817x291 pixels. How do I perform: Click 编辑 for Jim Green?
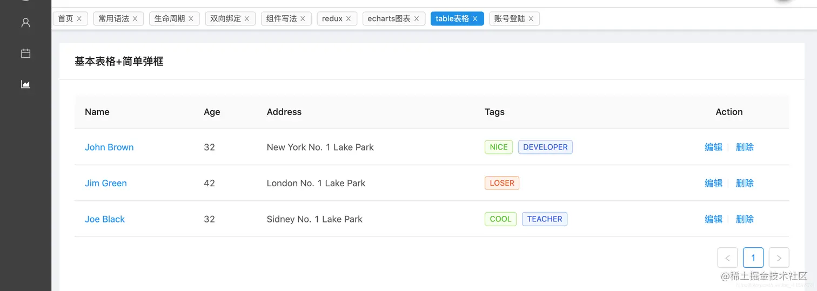pyautogui.click(x=713, y=183)
